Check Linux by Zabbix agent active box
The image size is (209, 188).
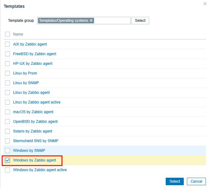pyautogui.click(x=7, y=102)
